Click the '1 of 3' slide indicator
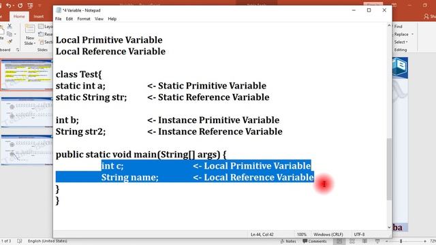Viewport: 436px width, 245px height. [x=6, y=241]
